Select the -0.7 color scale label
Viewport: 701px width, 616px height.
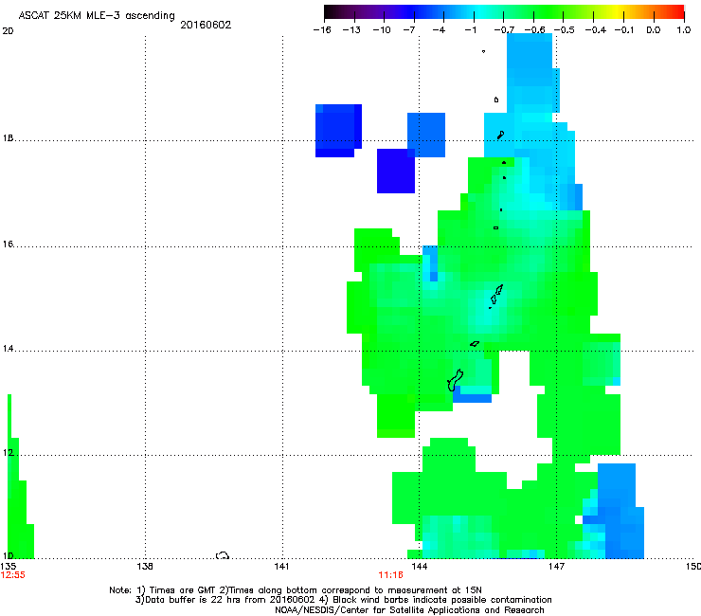(504, 30)
